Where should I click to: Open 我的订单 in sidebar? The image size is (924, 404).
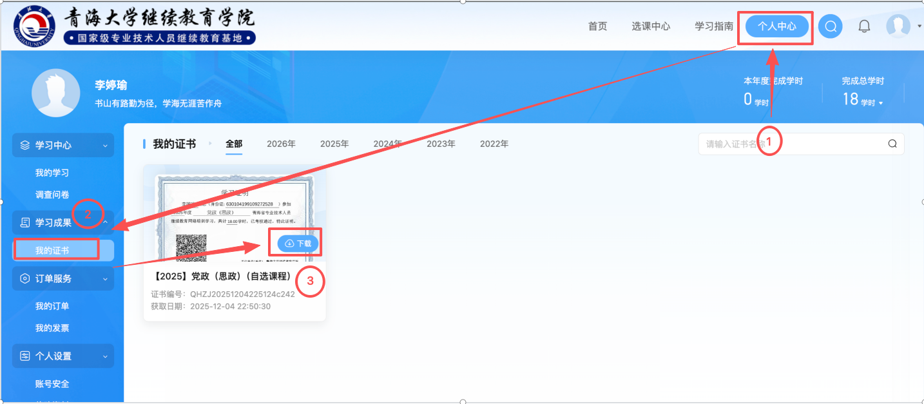pyautogui.click(x=52, y=306)
